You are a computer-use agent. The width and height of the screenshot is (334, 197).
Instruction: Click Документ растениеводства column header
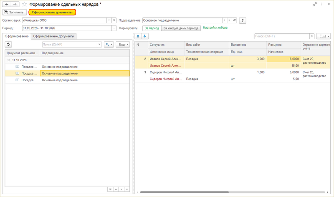(x=23, y=53)
